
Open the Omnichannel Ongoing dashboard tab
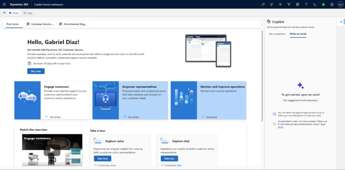click(x=73, y=24)
